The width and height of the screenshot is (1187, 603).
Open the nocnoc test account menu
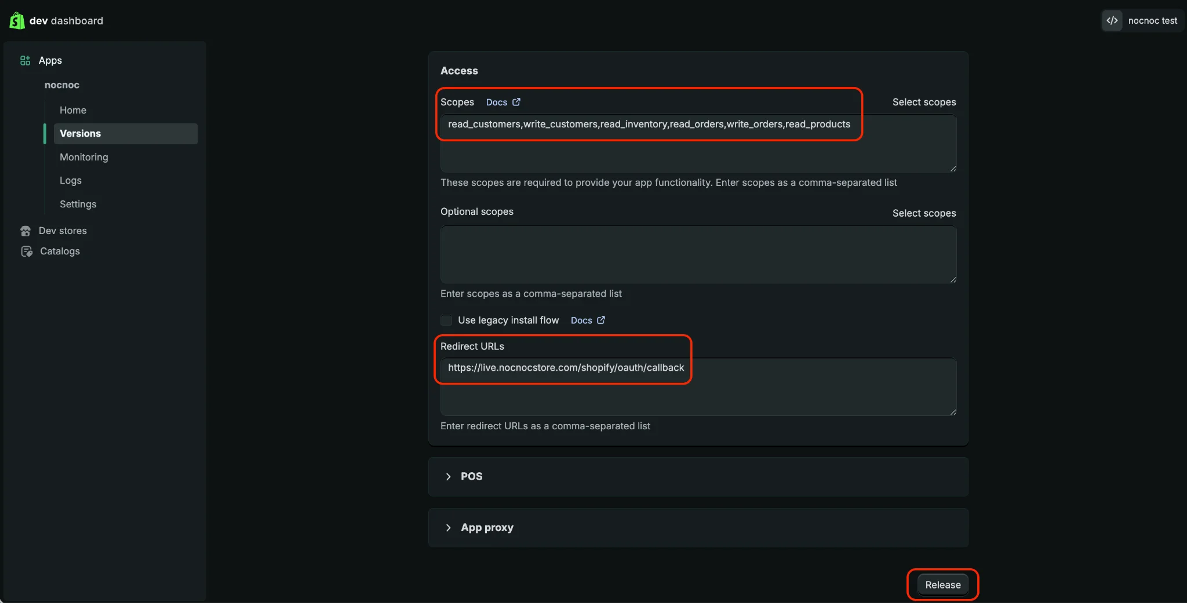point(1141,21)
